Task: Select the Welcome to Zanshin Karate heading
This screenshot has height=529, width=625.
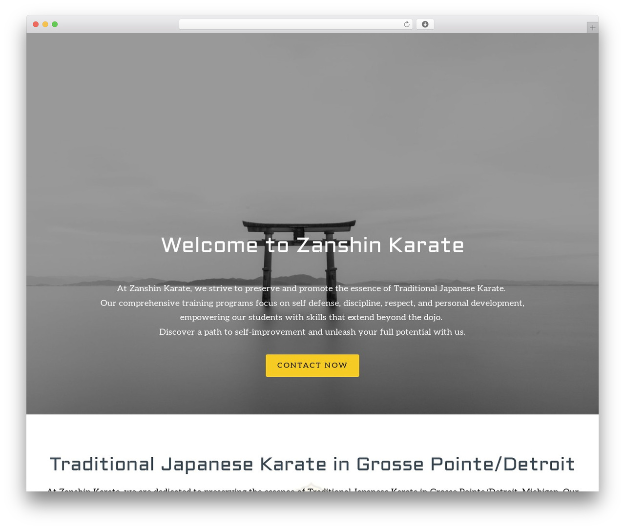Action: [312, 245]
